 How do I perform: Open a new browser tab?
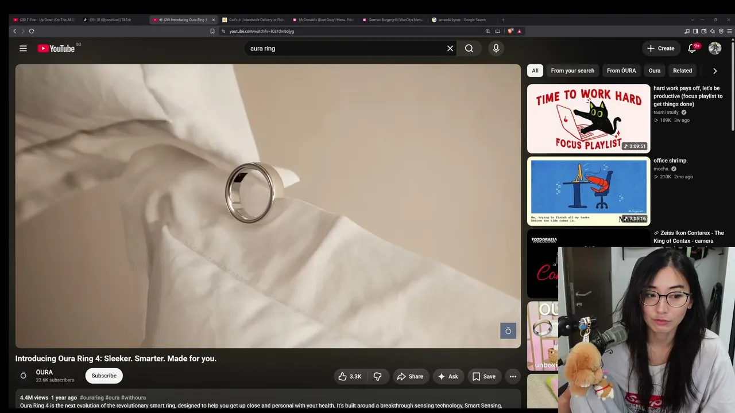503,20
